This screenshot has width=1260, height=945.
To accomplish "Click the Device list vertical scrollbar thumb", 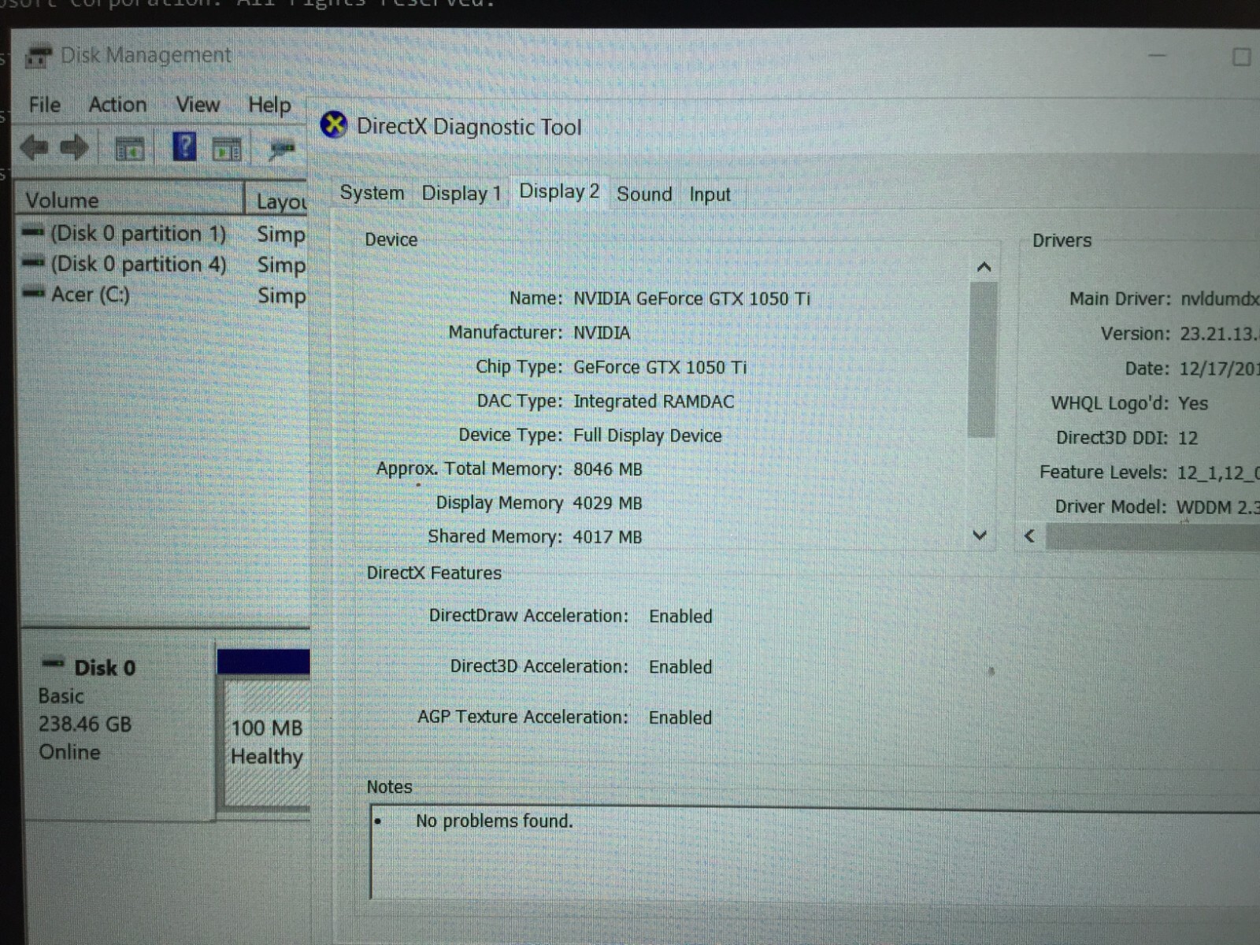I will click(982, 358).
